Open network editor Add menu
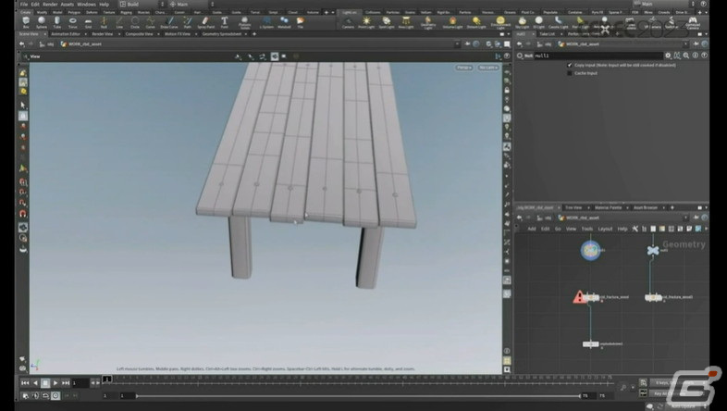This screenshot has height=411, width=727. pos(532,229)
